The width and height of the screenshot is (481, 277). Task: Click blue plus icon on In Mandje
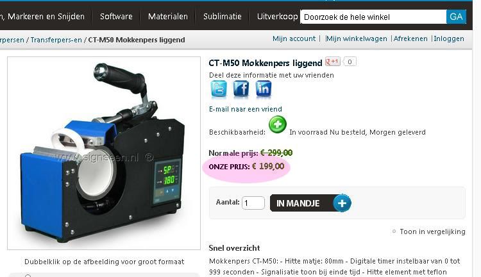(342, 203)
